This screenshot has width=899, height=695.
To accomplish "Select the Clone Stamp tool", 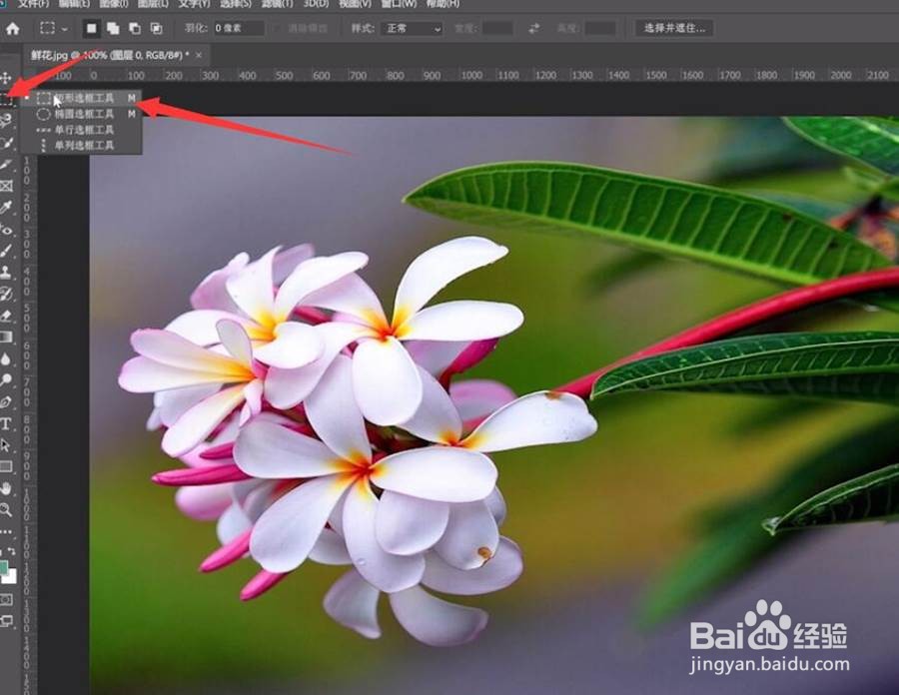I will (x=6, y=273).
